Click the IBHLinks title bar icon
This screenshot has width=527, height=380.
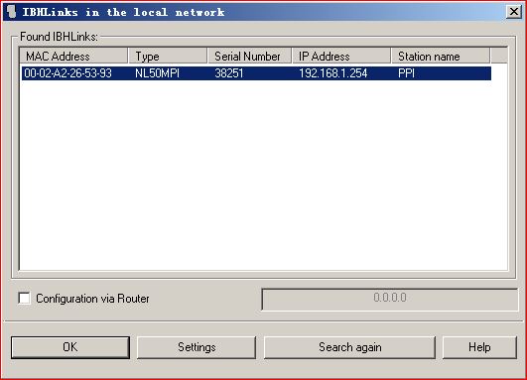[x=12, y=12]
